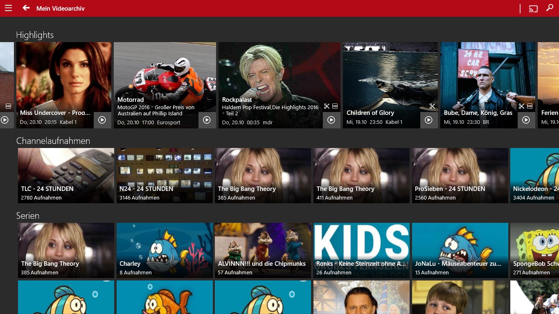
Task: Open TLC - 24 STUNDEN channel recordings
Action: pos(65,175)
